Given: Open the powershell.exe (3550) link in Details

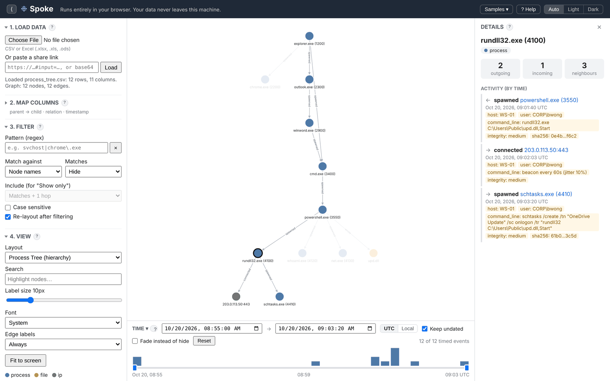Looking at the screenshot, I should [549, 100].
